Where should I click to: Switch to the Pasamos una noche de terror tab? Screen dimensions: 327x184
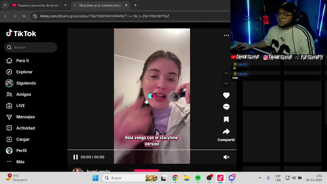pyautogui.click(x=39, y=5)
